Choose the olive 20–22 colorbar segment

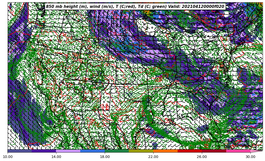click(x=141, y=151)
